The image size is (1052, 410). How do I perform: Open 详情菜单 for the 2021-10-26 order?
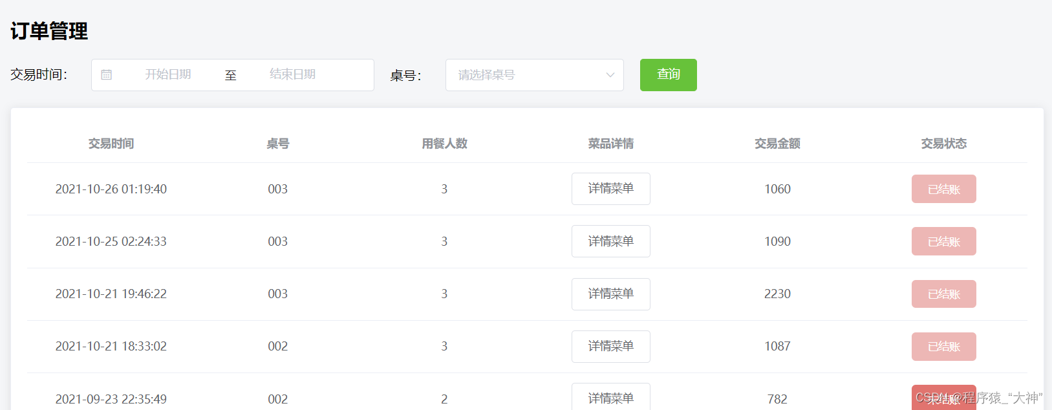[610, 189]
